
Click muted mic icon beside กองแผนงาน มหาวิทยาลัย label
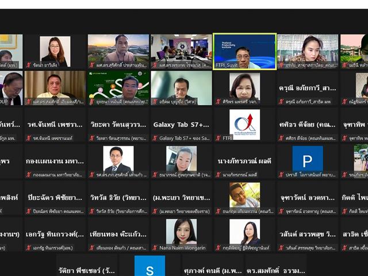29,175
